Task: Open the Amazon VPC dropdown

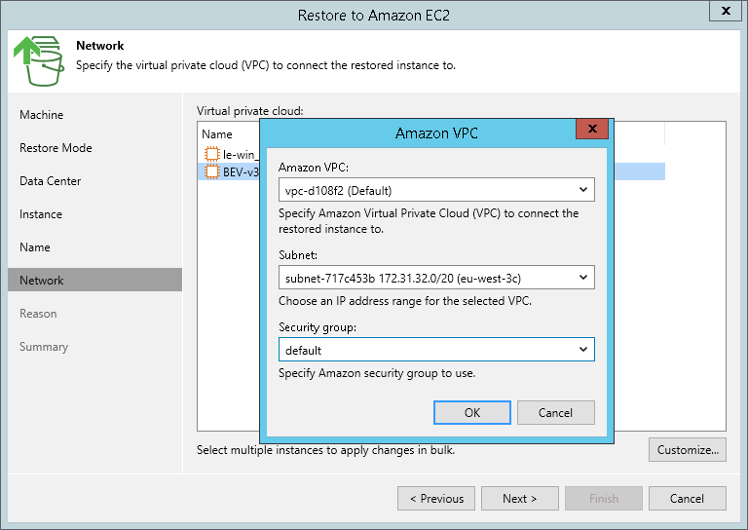Action: [436, 190]
